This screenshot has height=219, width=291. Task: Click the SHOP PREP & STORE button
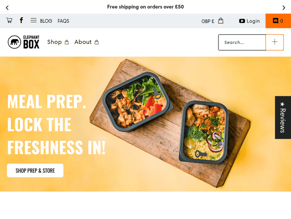tap(35, 170)
